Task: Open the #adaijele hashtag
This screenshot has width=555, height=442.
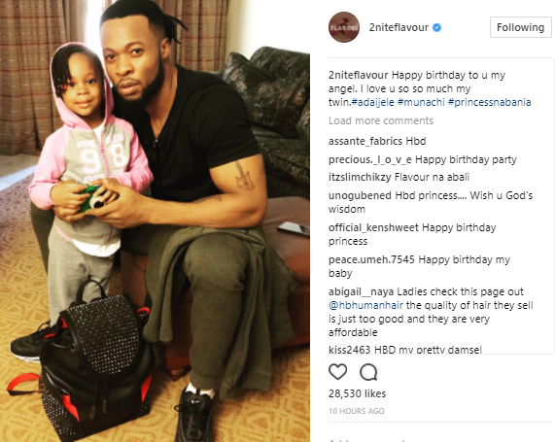Action: point(372,102)
